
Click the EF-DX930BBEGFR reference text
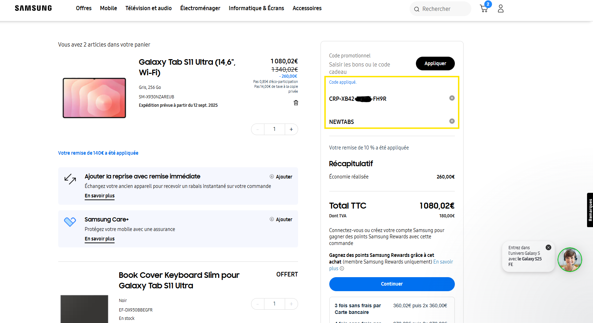(x=136, y=310)
